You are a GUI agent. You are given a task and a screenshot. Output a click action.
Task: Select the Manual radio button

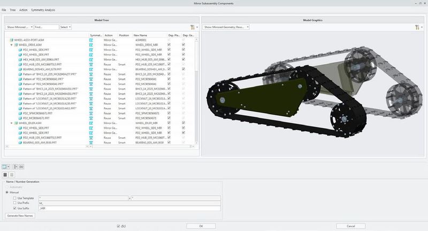(x=7, y=192)
